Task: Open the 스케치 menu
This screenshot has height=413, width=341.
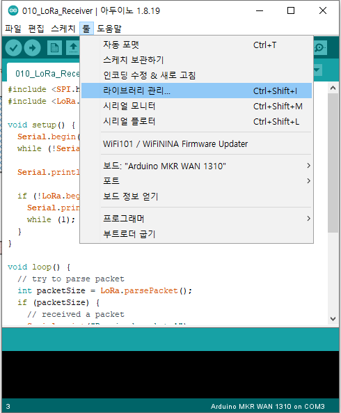Action: [63, 29]
